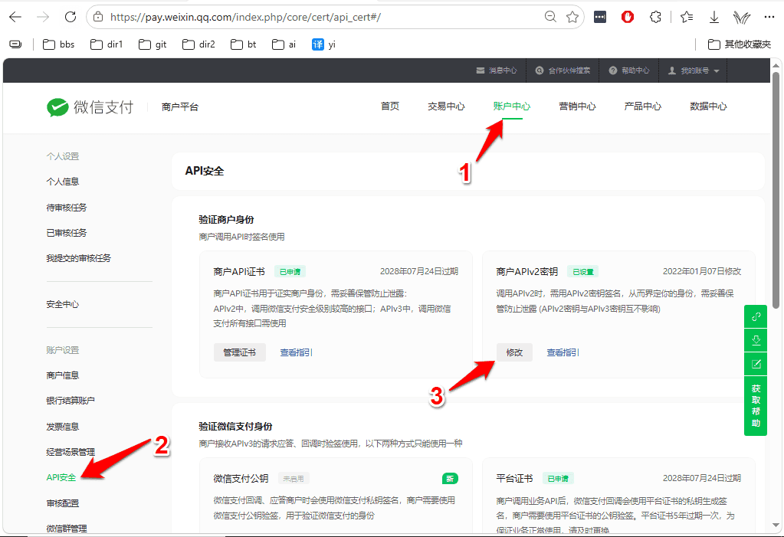Go back to the previous browser page
Image resolution: width=784 pixels, height=537 pixels.
[x=15, y=17]
